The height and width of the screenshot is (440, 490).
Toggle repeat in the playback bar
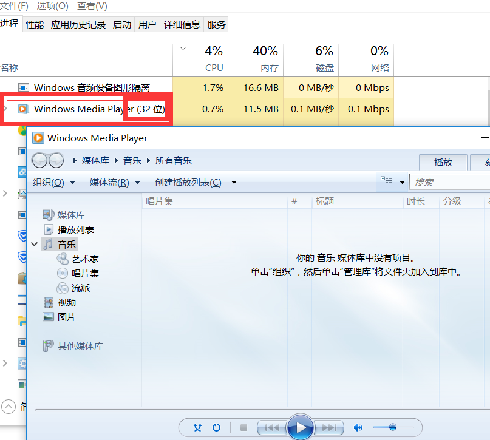click(x=216, y=427)
